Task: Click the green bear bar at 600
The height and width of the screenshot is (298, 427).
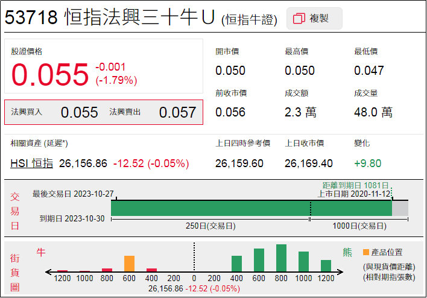Action: click(x=259, y=260)
